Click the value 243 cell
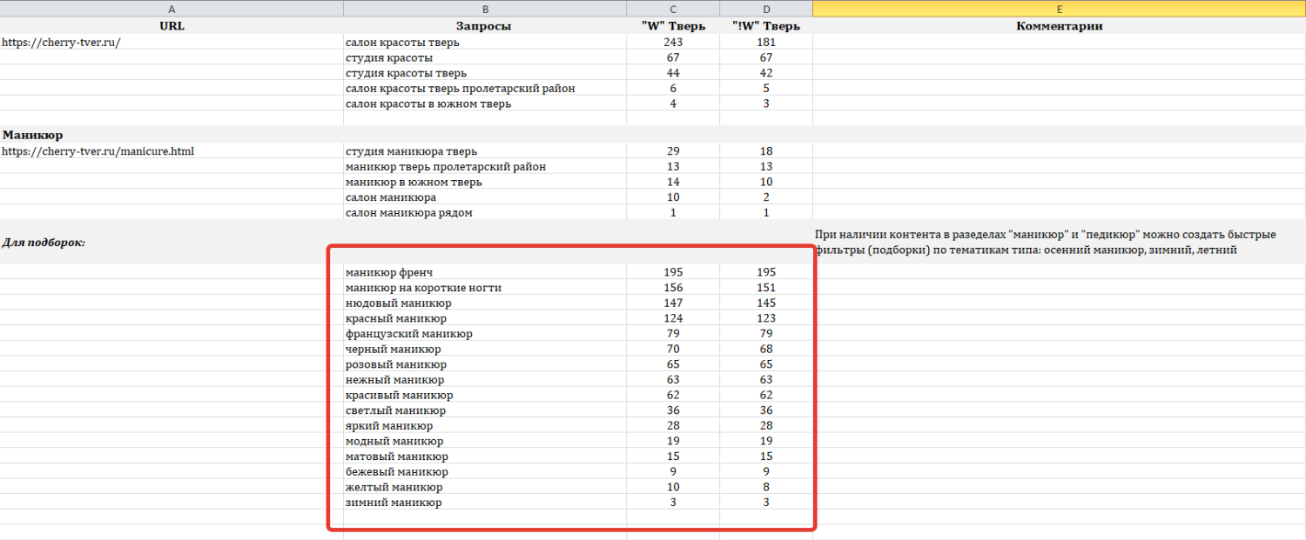The height and width of the screenshot is (540, 1306). (x=673, y=42)
